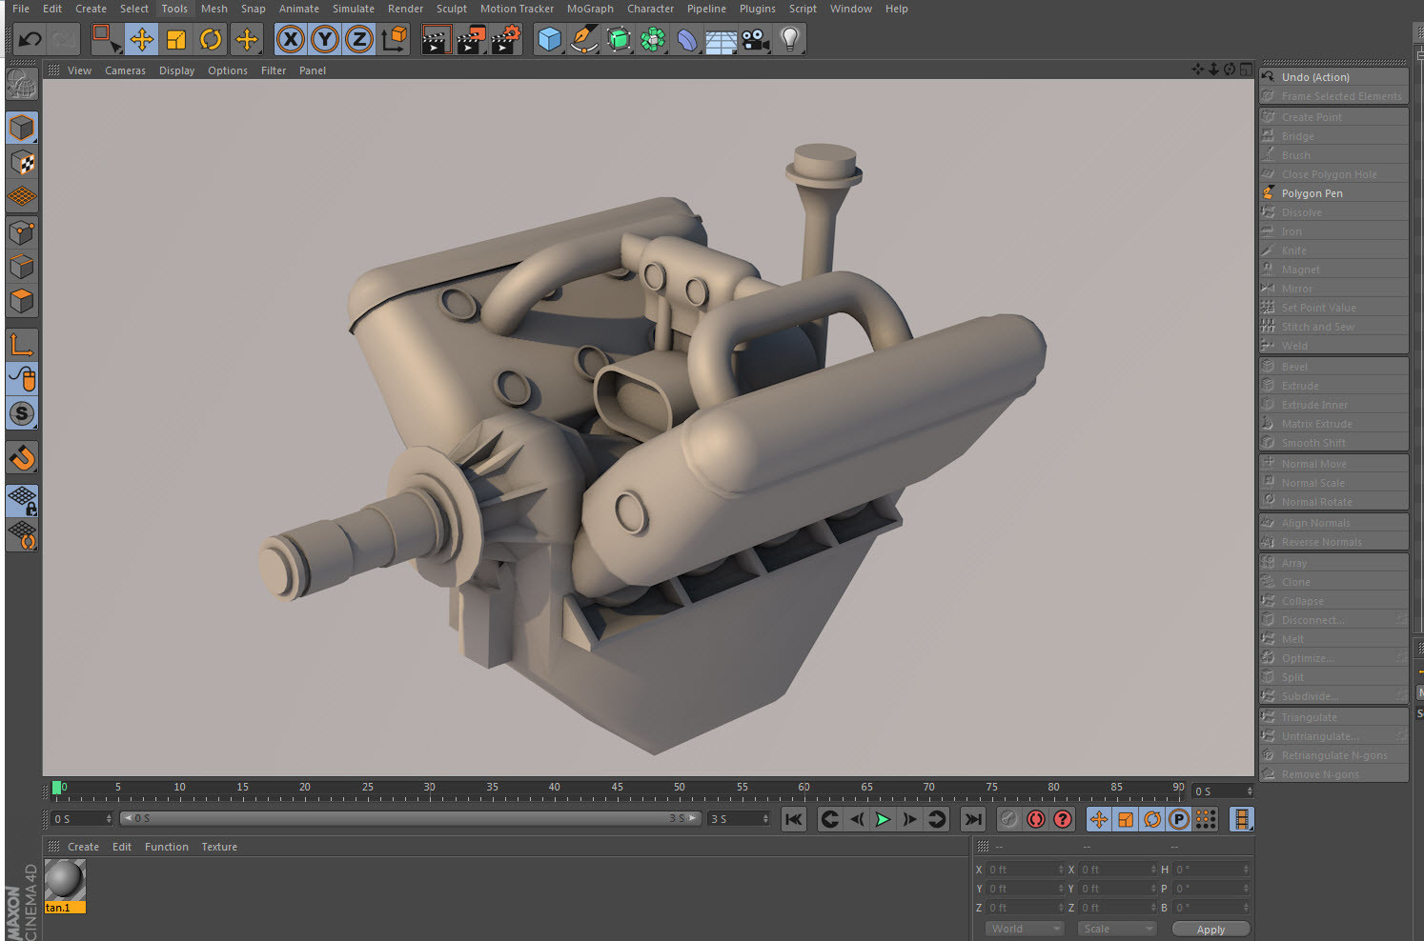The height and width of the screenshot is (941, 1424).
Task: Toggle autokeying record button
Action: click(x=1036, y=819)
